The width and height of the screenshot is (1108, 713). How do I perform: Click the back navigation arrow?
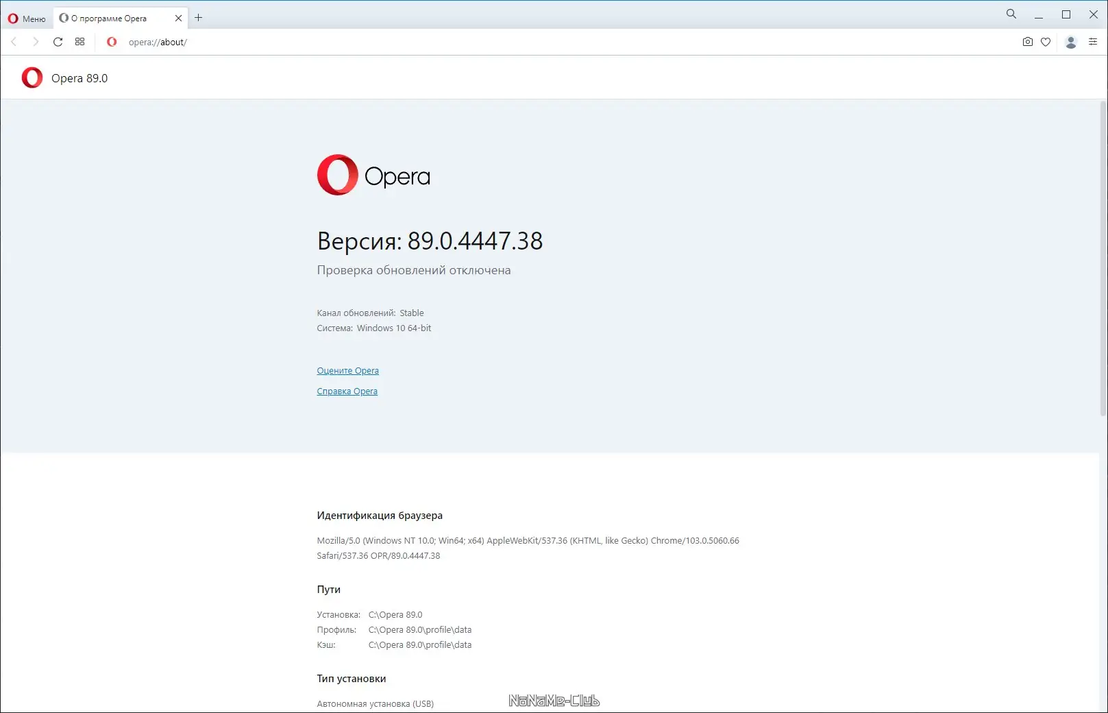(x=14, y=42)
